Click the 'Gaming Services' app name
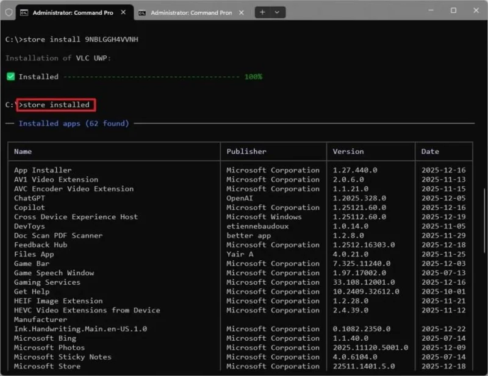This screenshot has height=376, width=488. point(47,282)
